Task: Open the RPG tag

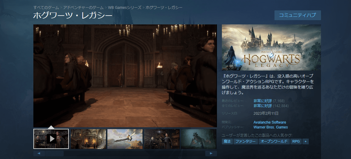Action: (296, 141)
